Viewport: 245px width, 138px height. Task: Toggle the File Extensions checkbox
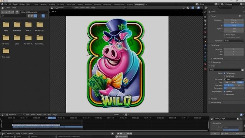225,73
